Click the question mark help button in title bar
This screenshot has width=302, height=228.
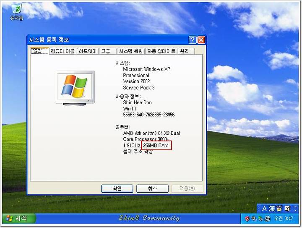click(193, 40)
